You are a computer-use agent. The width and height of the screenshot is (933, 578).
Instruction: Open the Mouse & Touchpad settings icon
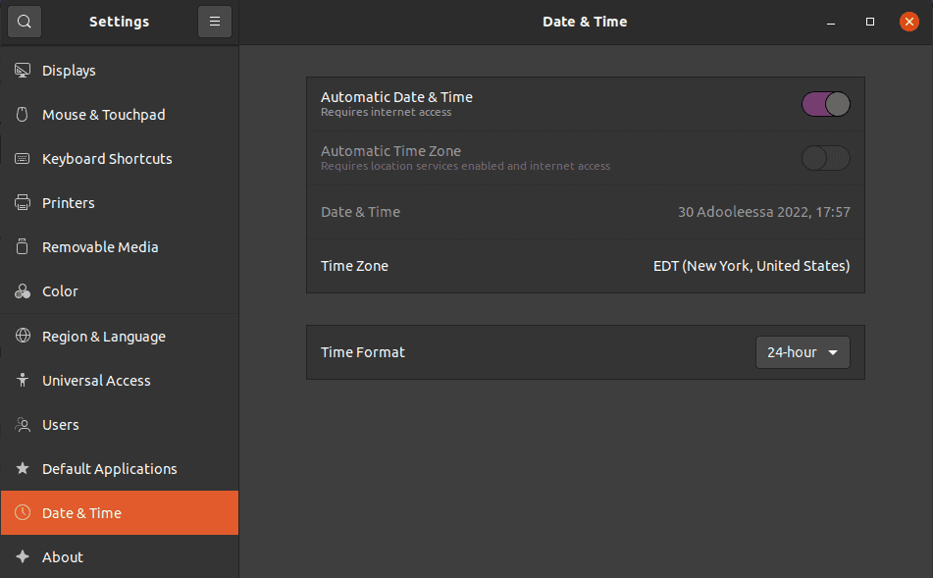22,114
